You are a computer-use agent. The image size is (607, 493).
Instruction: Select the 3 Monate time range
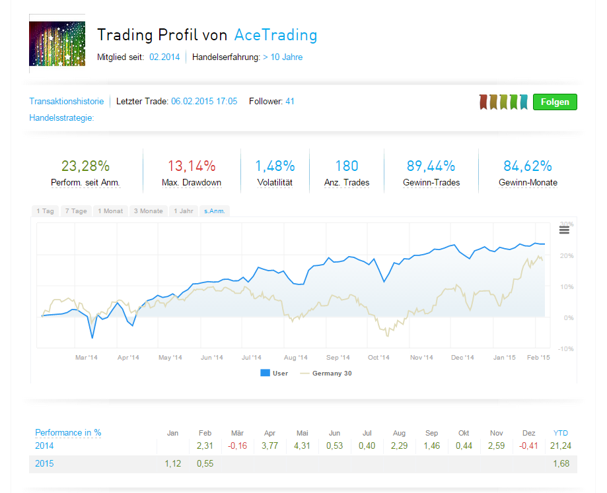[148, 211]
